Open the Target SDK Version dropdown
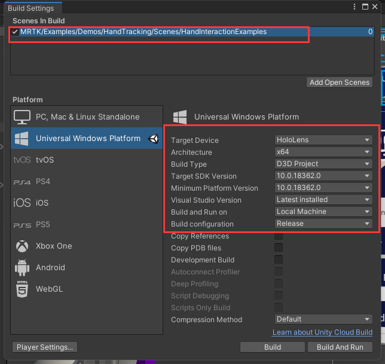Screen dimensions: 385x364 pyautogui.click(x=323, y=176)
